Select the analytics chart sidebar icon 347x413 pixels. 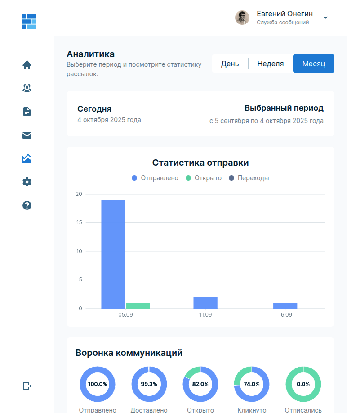tap(27, 159)
